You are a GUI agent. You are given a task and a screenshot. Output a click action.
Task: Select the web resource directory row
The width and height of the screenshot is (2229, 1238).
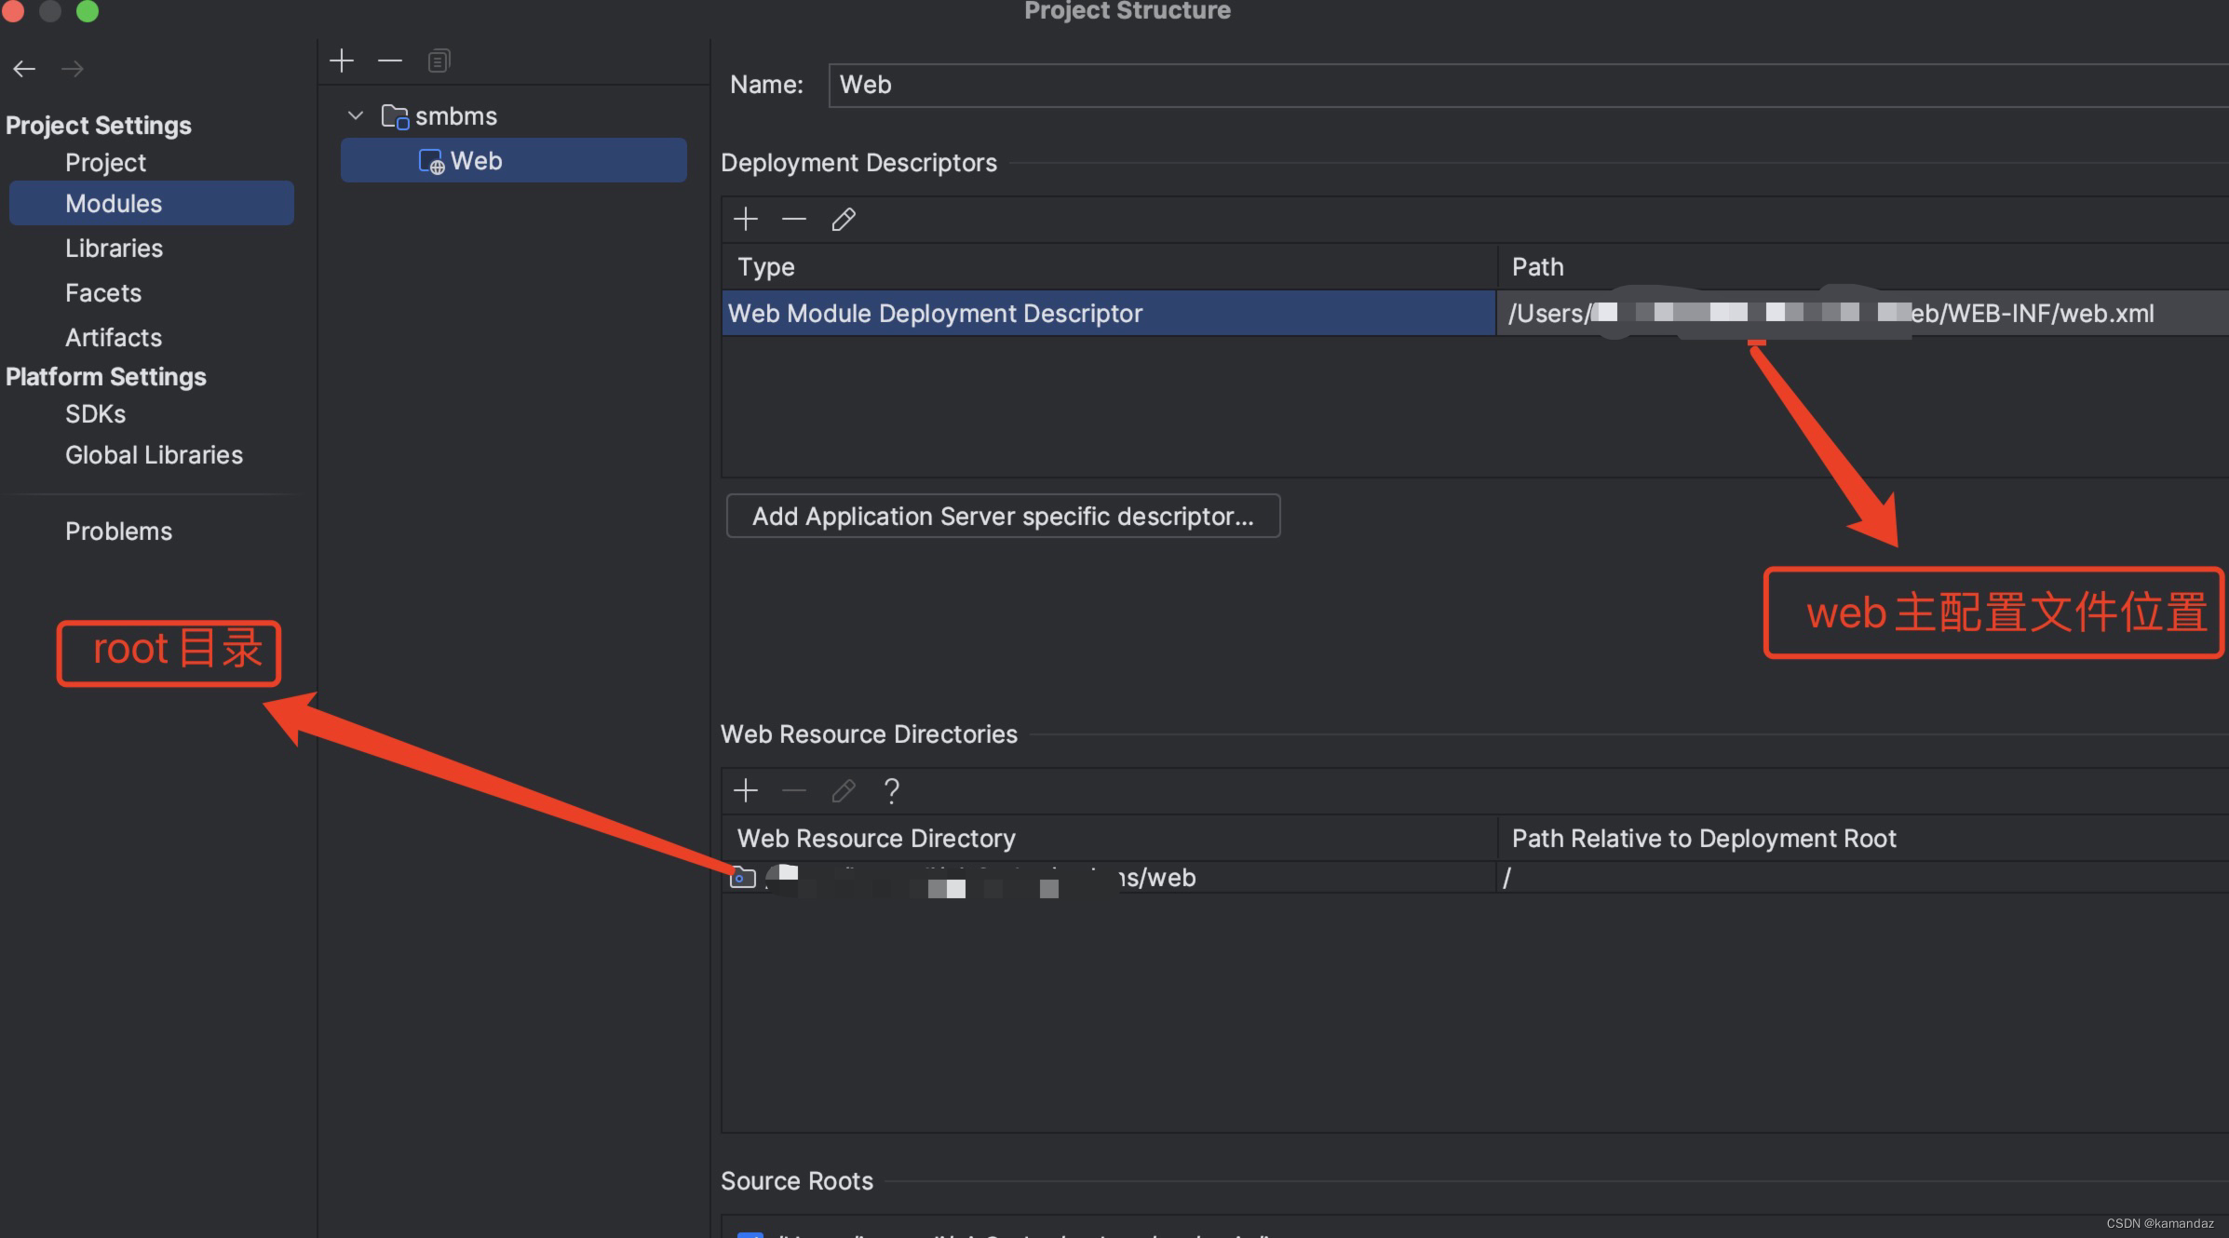[1476, 878]
